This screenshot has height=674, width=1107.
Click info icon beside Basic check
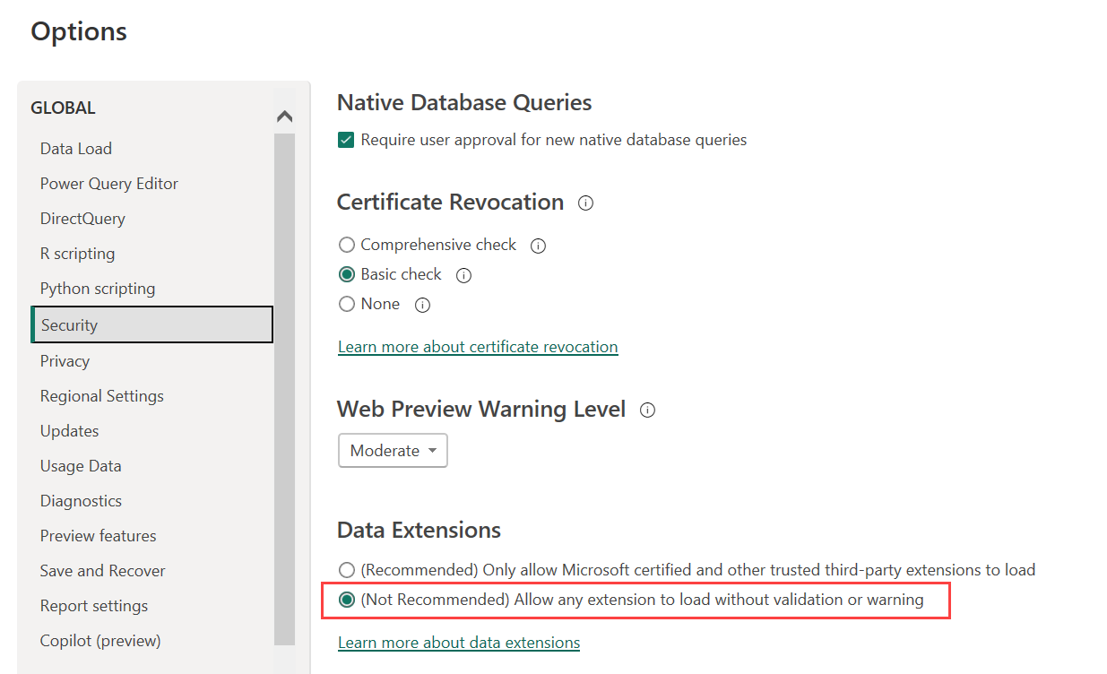tap(463, 275)
